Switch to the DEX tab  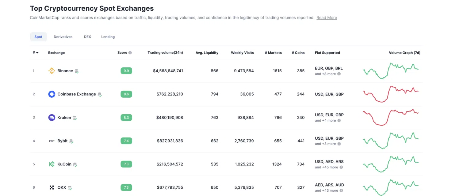coord(87,37)
